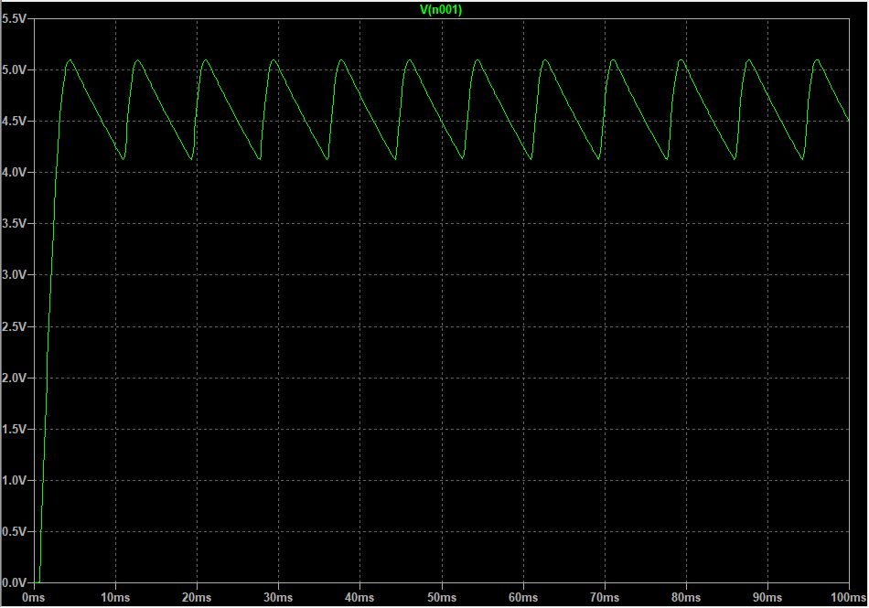Click the 4.5V vertical axis label

coord(14,122)
